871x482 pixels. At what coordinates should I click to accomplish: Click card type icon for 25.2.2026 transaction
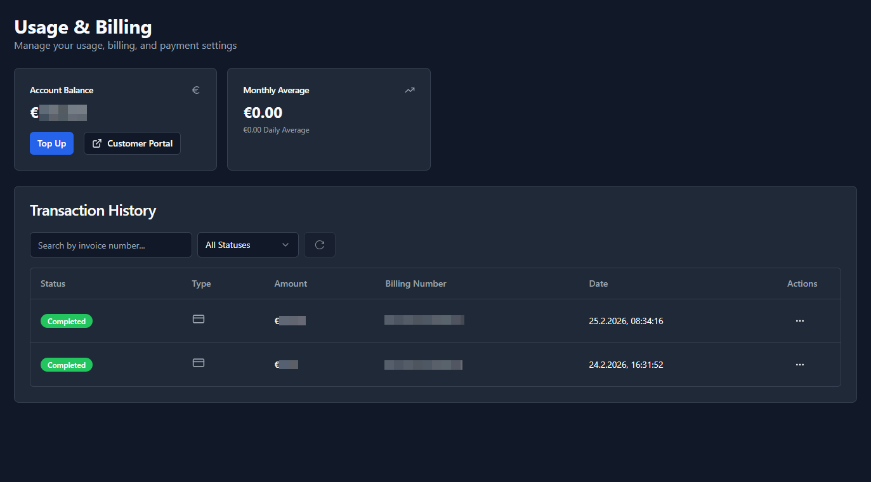click(199, 319)
